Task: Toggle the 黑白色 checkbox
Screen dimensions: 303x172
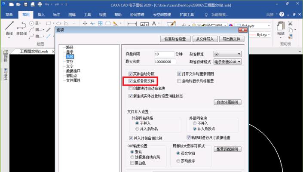Action: 132,163
